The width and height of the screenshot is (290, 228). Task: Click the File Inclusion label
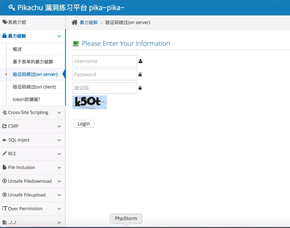coord(22,167)
